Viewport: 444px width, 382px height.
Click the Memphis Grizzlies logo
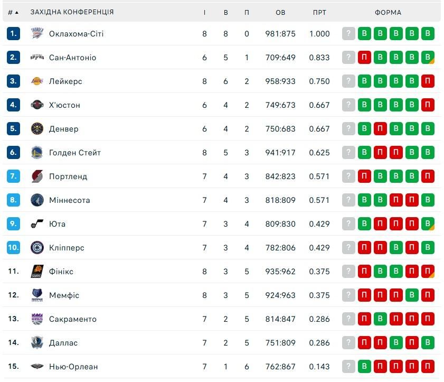pyautogui.click(x=37, y=295)
